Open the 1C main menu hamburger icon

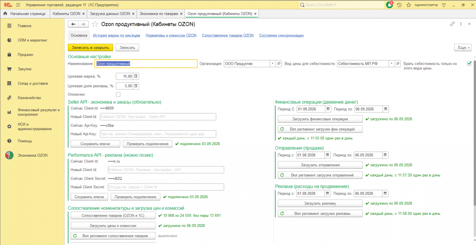(18, 5)
